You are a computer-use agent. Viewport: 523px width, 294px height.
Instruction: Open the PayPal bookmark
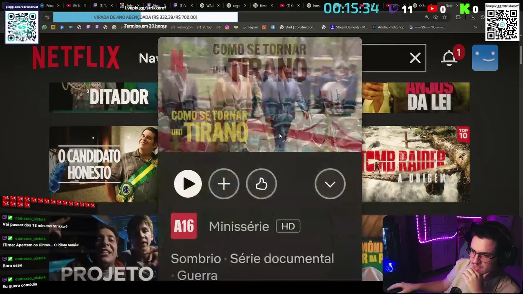pyautogui.click(x=250, y=27)
